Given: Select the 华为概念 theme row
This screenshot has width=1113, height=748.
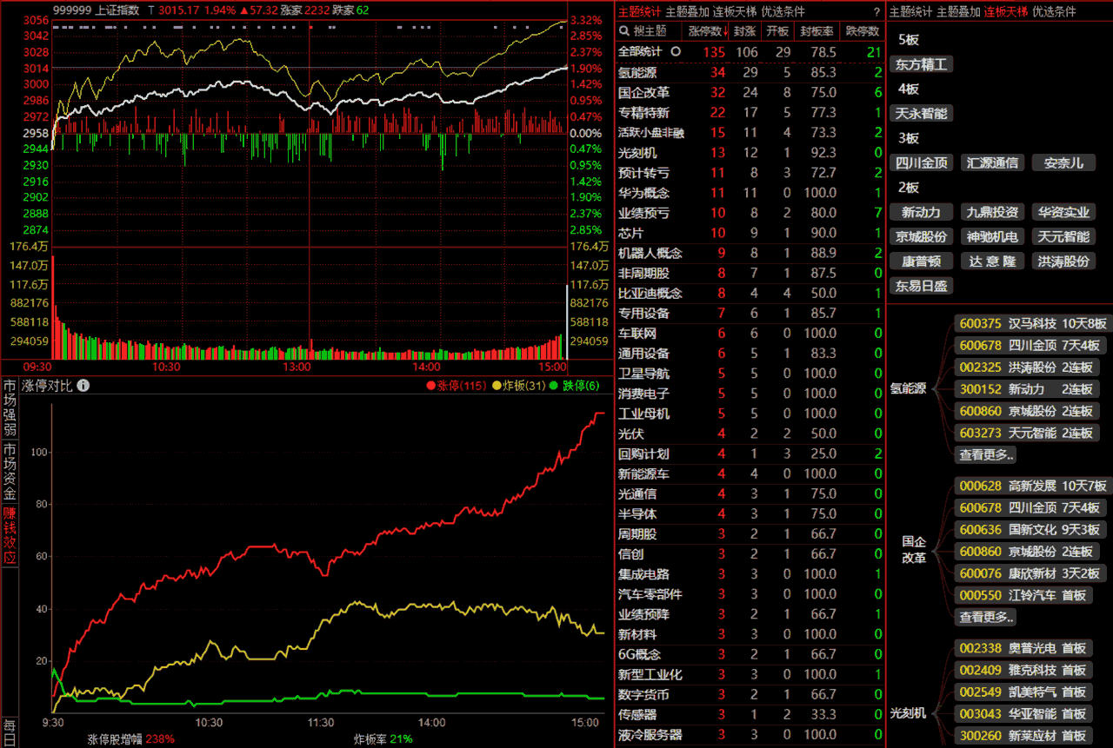Looking at the screenshot, I should point(750,193).
